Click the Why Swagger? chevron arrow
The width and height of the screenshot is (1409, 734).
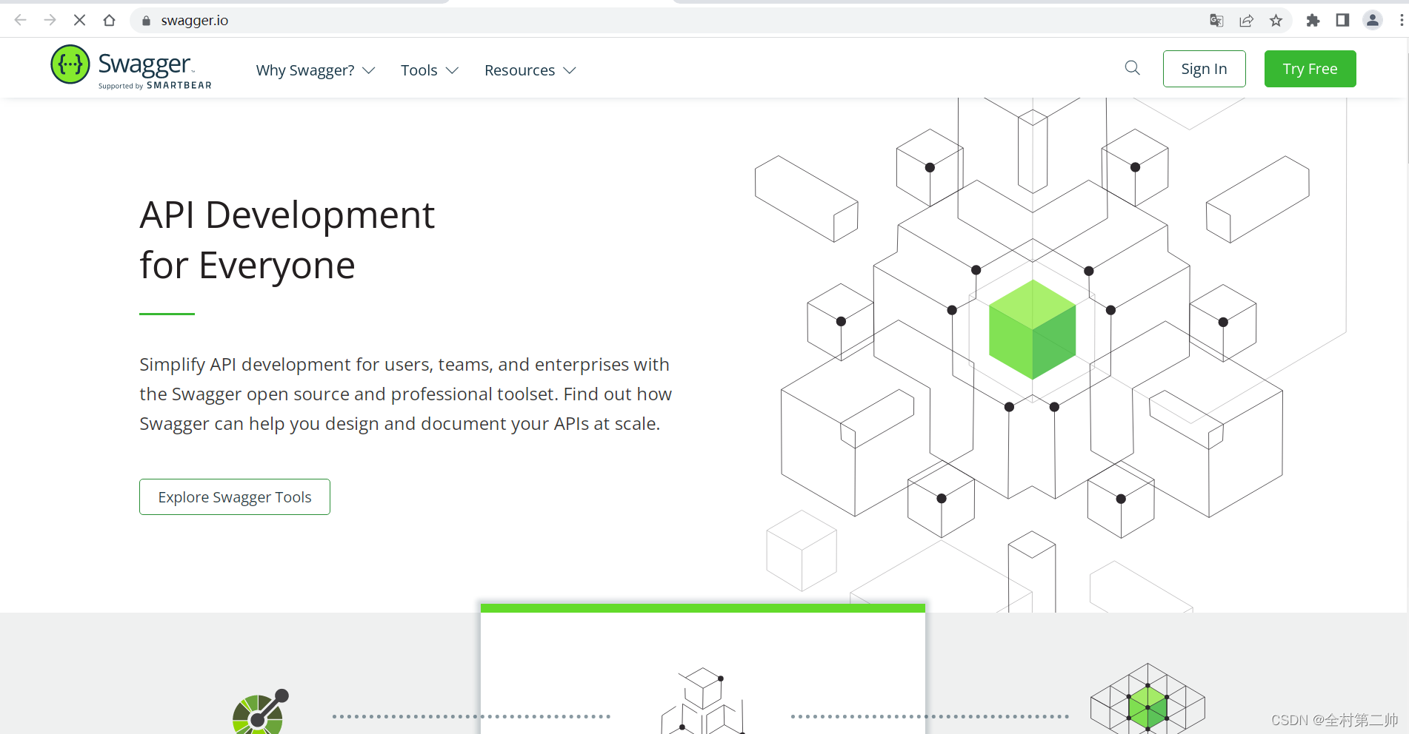[369, 70]
